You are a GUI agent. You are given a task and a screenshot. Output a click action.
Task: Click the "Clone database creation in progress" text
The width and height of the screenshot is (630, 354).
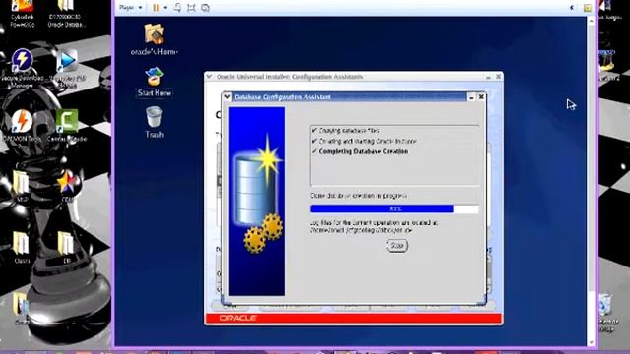pyautogui.click(x=358, y=196)
